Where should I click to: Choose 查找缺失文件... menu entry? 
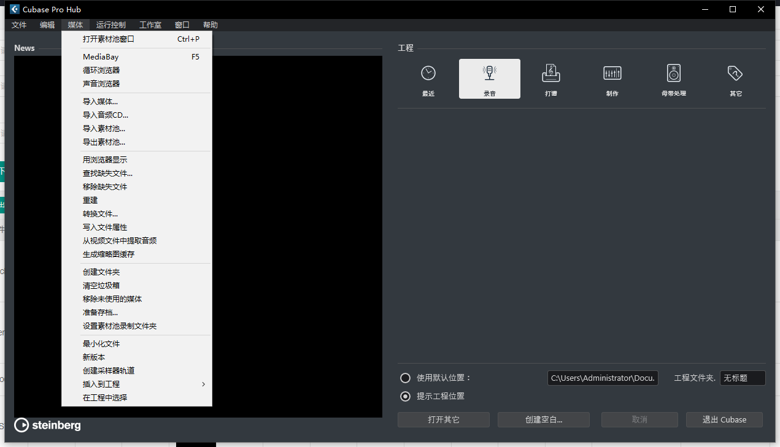(x=137, y=174)
